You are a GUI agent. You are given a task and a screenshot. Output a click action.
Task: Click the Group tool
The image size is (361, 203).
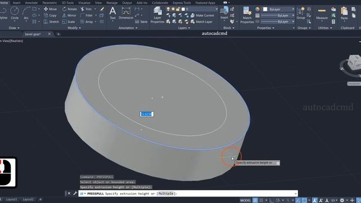click(x=301, y=13)
